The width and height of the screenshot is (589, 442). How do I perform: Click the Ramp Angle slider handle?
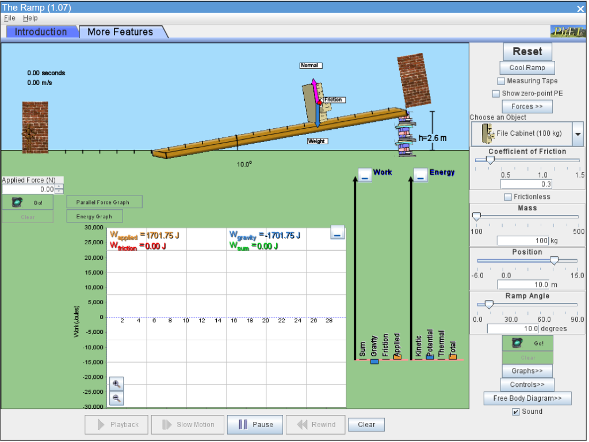pos(489,304)
